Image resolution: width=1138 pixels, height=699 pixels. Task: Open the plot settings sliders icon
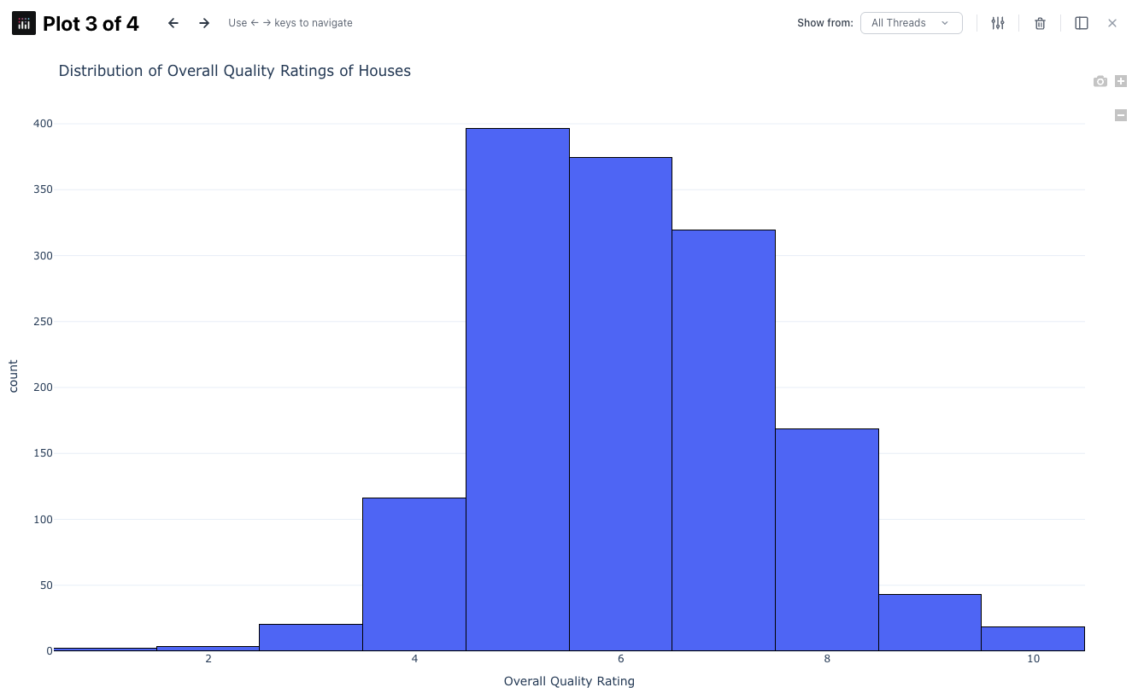click(x=997, y=23)
